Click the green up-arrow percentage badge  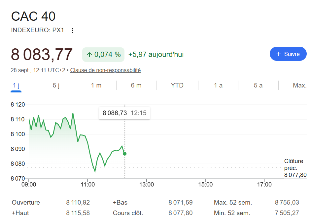[103, 55]
